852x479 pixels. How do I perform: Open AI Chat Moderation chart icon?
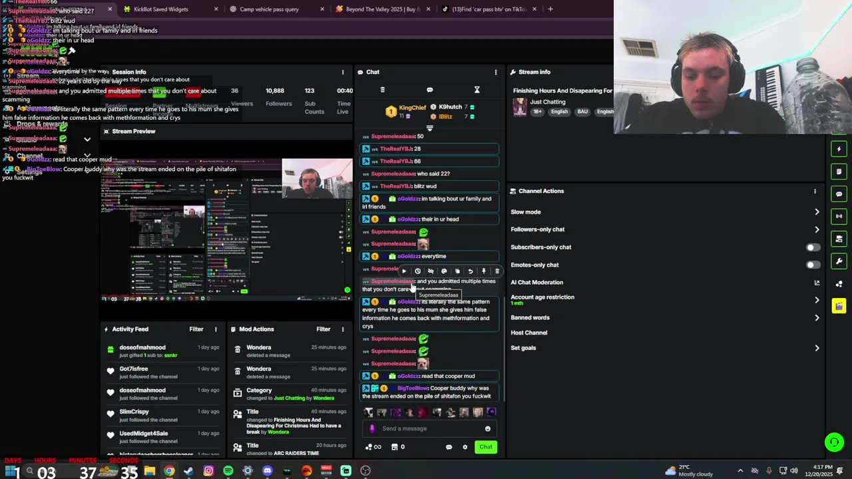click(817, 283)
